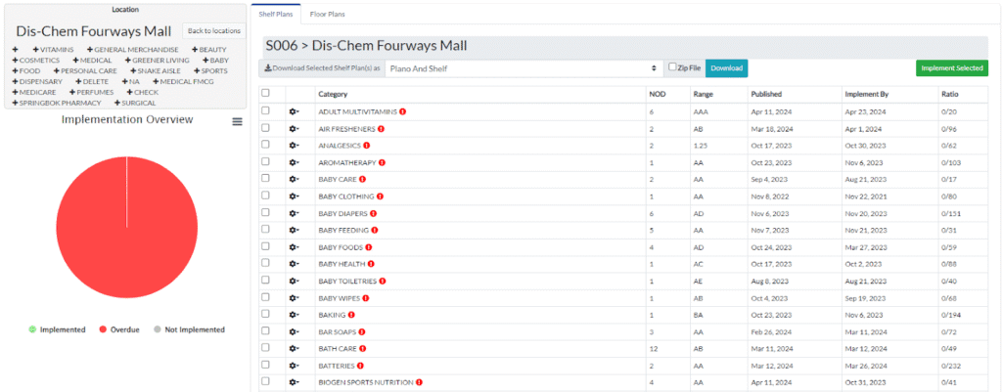
Task: Switch to the Floor Plans tab
Action: tap(327, 15)
